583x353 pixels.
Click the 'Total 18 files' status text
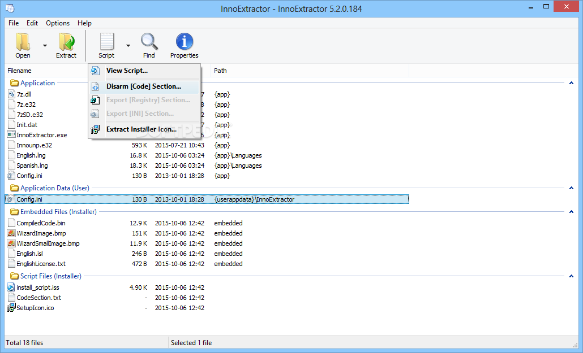pyautogui.click(x=24, y=343)
